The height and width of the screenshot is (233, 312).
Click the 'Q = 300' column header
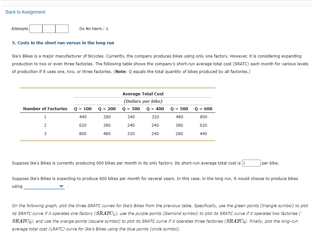click(x=131, y=109)
